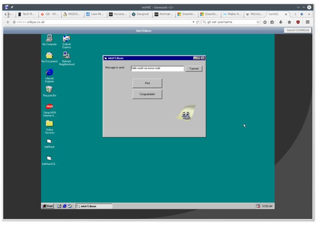Click the search go arrow
Image resolution: width=317 pixels, height=225 pixels.
(258, 22)
